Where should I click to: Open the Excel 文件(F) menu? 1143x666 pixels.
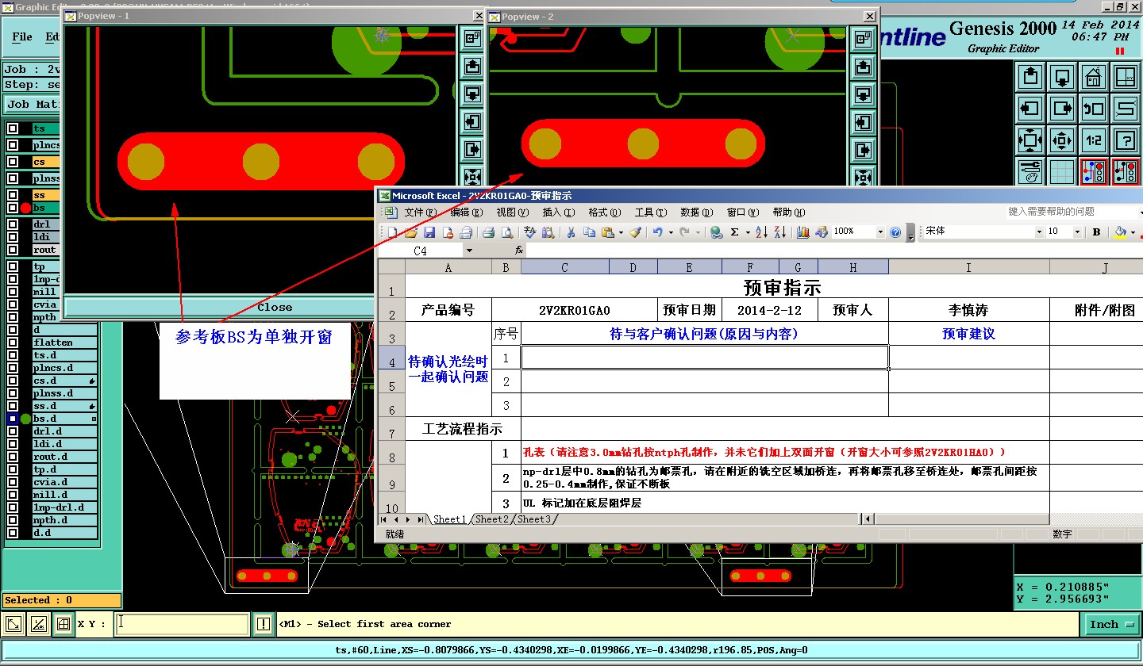(x=421, y=212)
